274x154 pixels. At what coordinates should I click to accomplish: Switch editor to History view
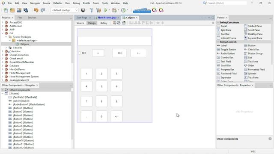click(104, 23)
